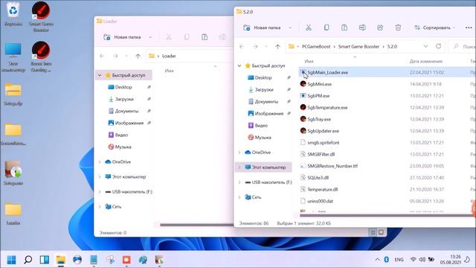Image resolution: width=476 pixels, height=268 pixels.
Task: Open Загрузки in Loader window sidebar
Action: click(124, 99)
